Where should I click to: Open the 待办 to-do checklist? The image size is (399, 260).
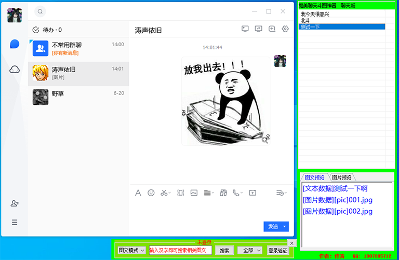(47, 30)
